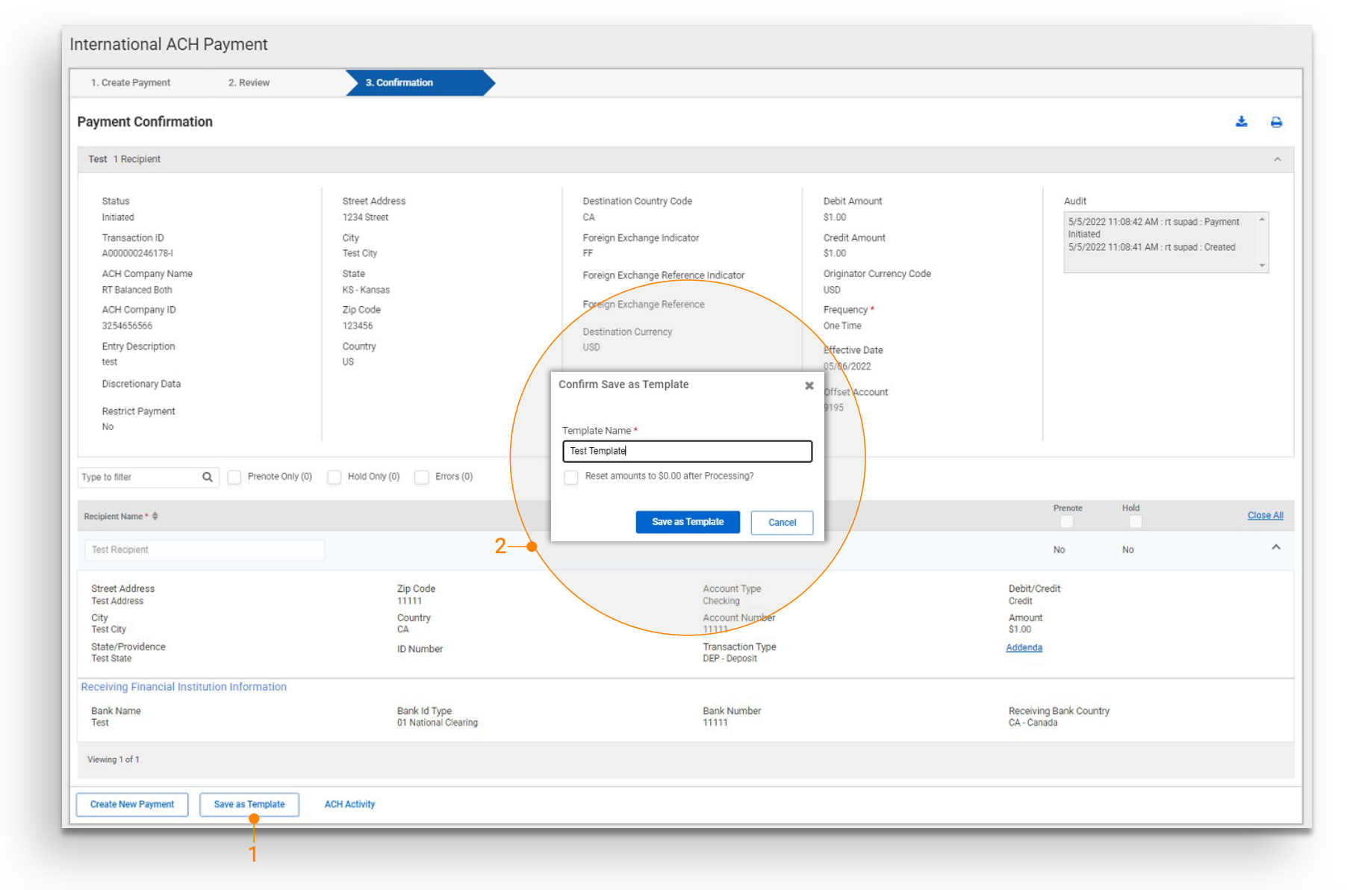Sort by Recipient Name column
This screenshot has height=890, width=1347.
155,516
